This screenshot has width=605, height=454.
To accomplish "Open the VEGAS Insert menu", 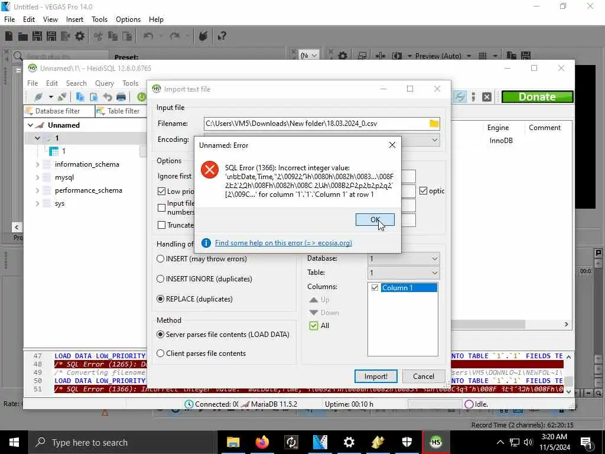I will coord(74,20).
